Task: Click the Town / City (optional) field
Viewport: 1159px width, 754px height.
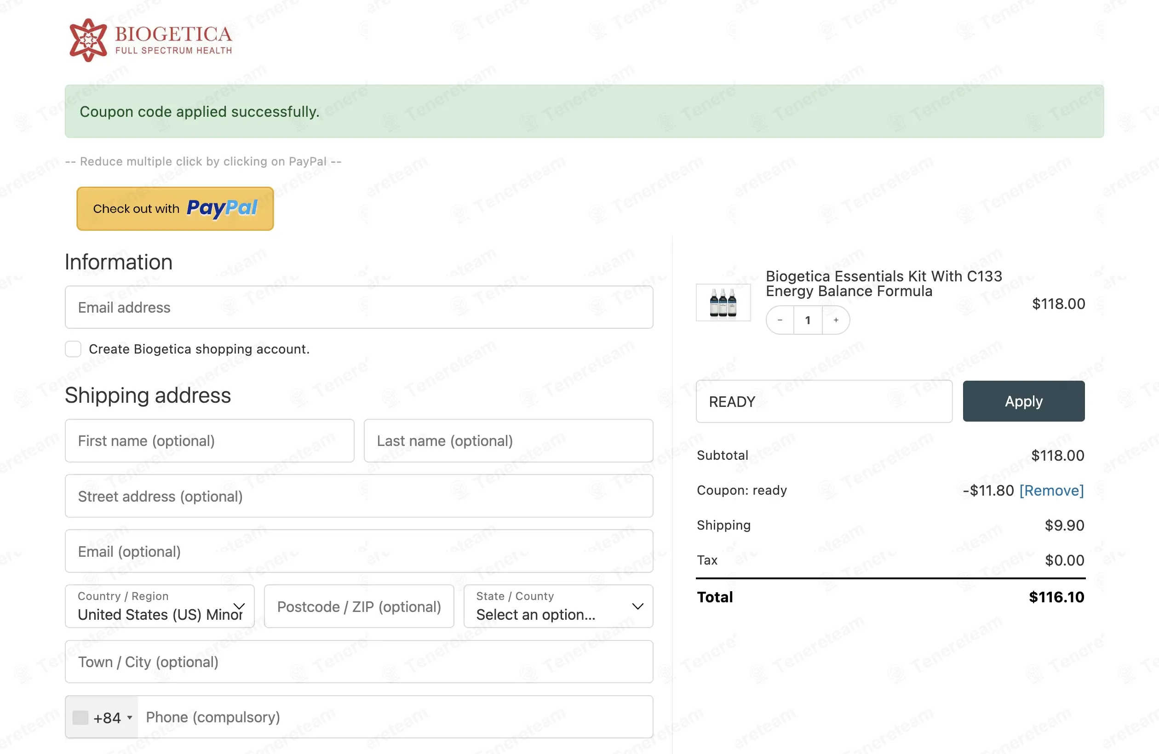Action: (359, 662)
